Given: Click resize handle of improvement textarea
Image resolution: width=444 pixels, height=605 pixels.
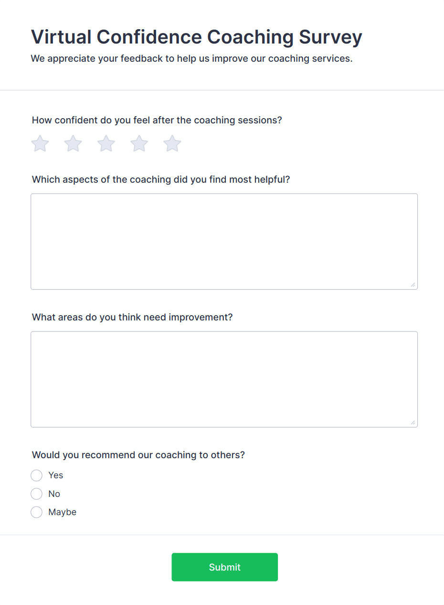Looking at the screenshot, I should click(413, 423).
